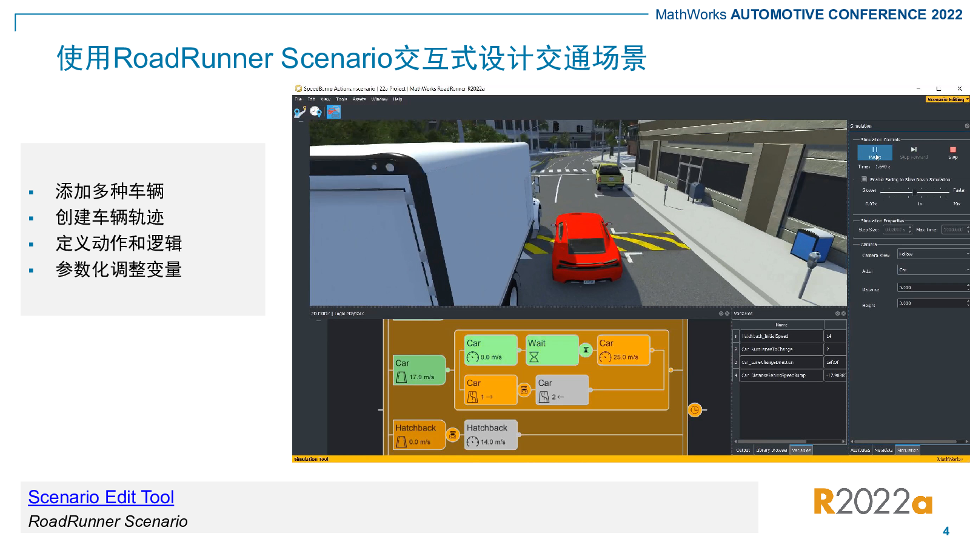Switch to the Output tab
This screenshot has width=970, height=545.
coord(743,450)
